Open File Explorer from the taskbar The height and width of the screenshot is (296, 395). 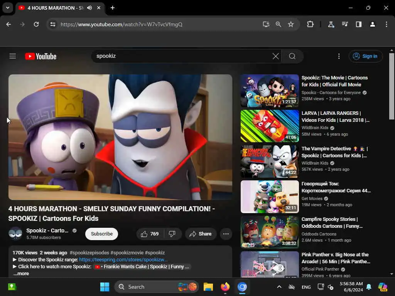(x=208, y=287)
